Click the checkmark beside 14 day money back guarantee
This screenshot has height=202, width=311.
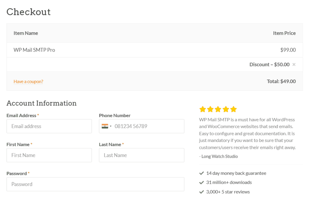tap(201, 173)
